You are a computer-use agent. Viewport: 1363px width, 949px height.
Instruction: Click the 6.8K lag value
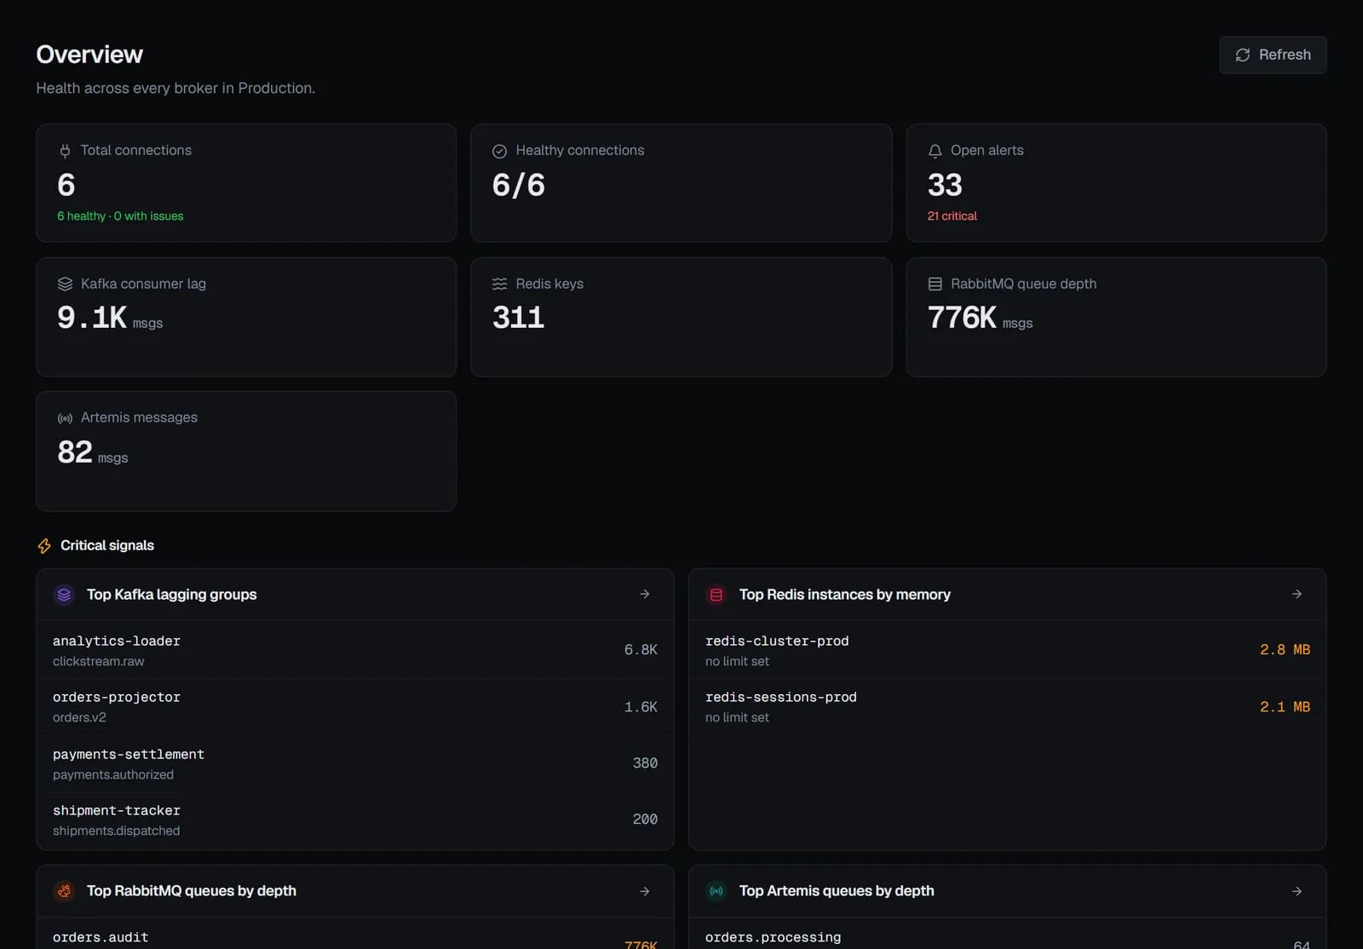(x=641, y=650)
